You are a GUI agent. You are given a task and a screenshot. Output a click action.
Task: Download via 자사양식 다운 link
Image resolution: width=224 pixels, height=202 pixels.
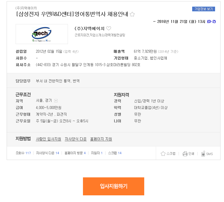[x=76, y=139]
